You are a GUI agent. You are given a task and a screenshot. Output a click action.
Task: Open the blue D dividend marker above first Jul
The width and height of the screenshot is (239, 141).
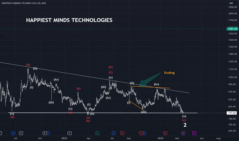click(13, 133)
